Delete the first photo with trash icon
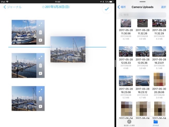This screenshot has width=169, height=127. point(40,32)
